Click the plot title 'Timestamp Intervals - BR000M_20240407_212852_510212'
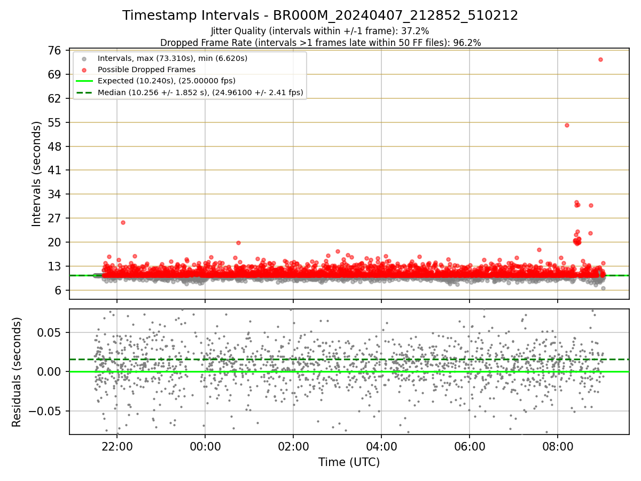Viewport: 641px width, 481px height. coord(320,15)
